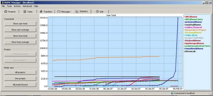Show user average statistics
Screen dimensions: 213x96
(x=20, y=30)
